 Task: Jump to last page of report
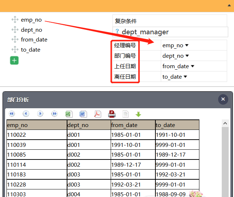(54, 114)
